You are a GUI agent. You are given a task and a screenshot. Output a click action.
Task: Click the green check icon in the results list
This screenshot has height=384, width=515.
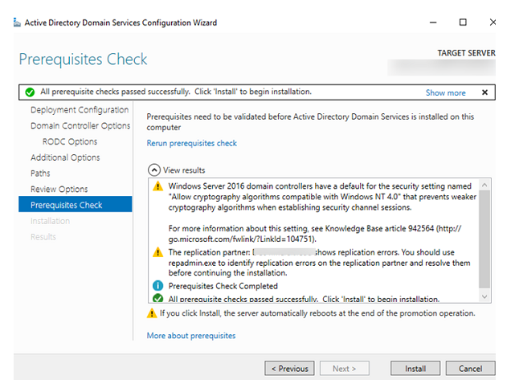coord(158,298)
